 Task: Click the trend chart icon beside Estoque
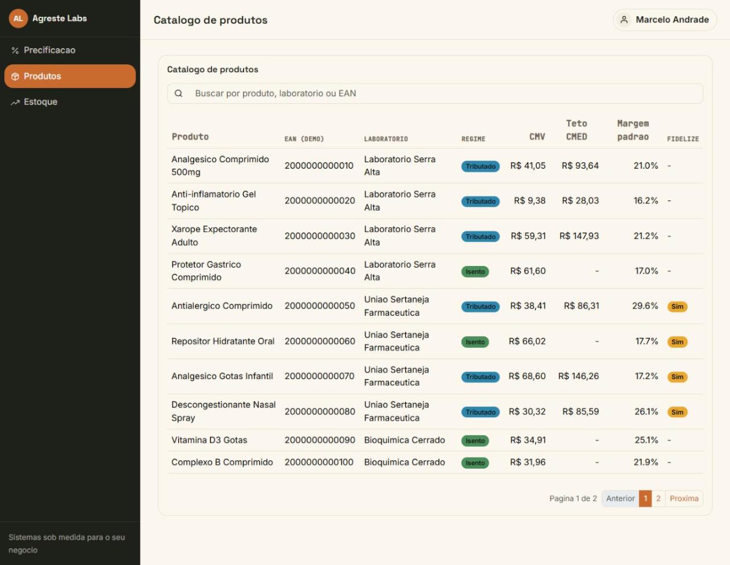click(x=15, y=102)
